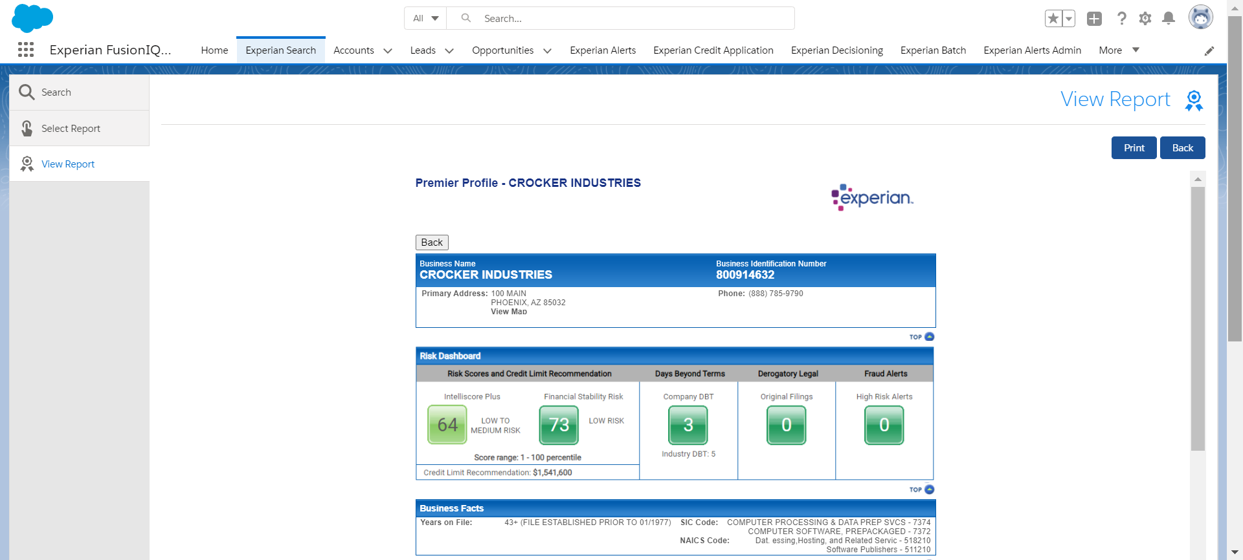
Task: Expand the Opportunities tab chevron
Action: pyautogui.click(x=547, y=50)
